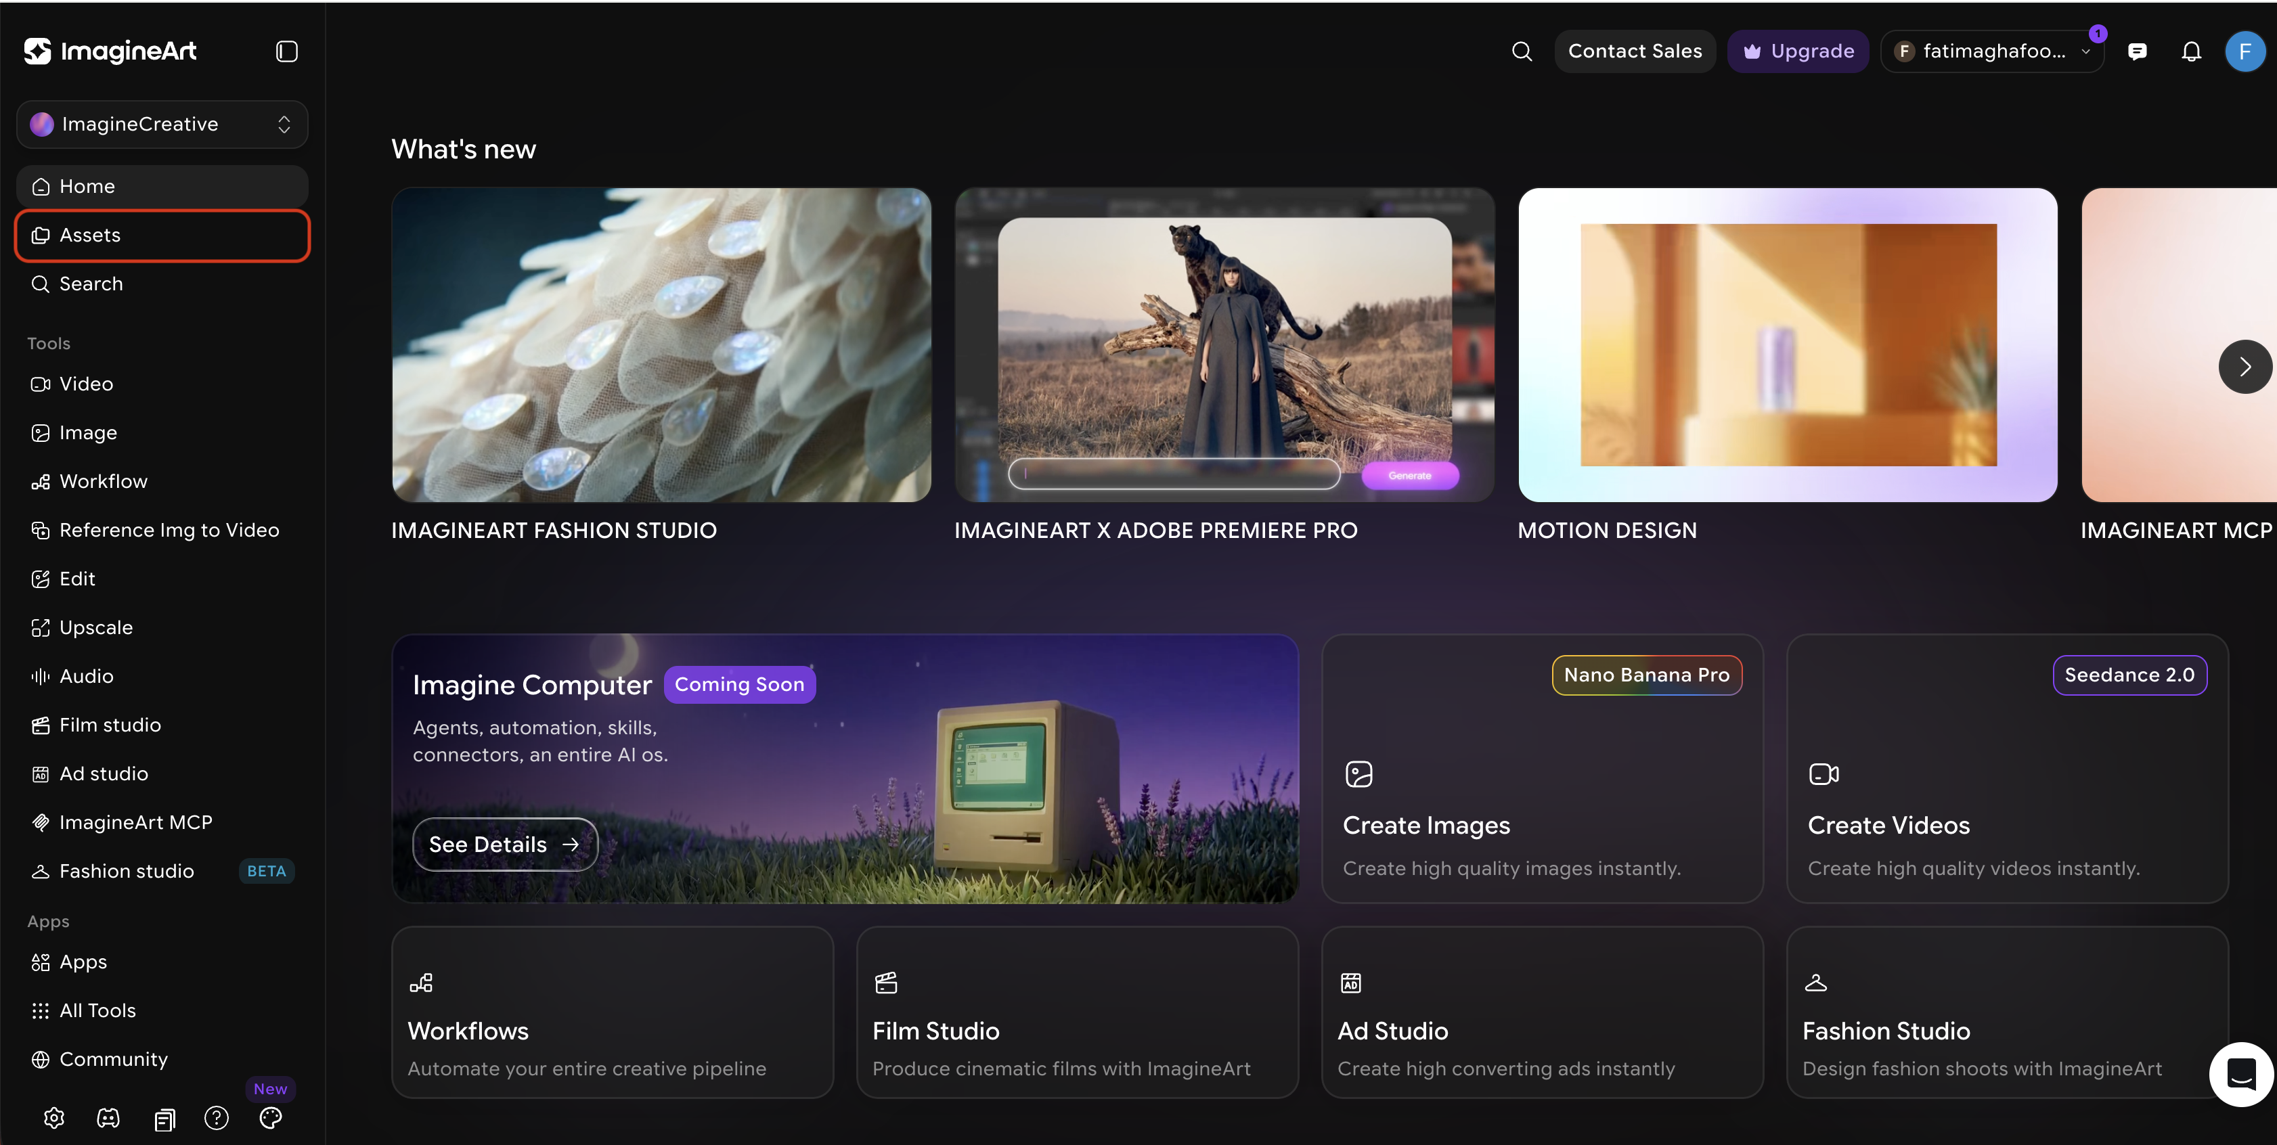Click the ImagineArt logo

pos(110,51)
